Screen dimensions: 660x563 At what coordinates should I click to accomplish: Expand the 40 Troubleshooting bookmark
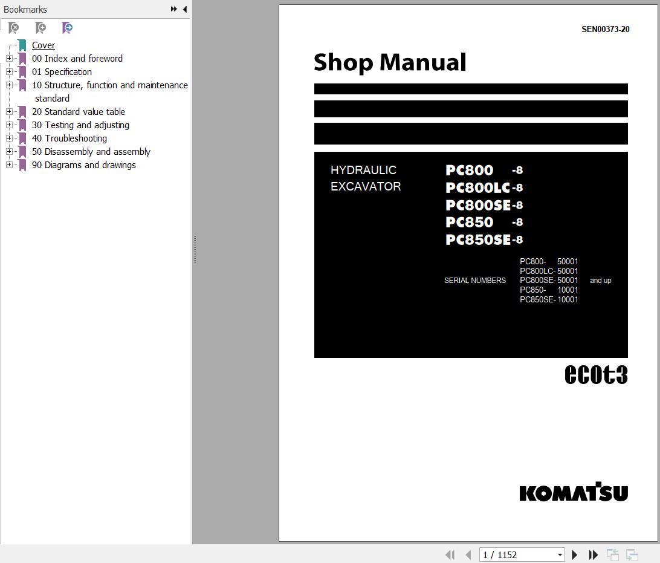(x=9, y=138)
